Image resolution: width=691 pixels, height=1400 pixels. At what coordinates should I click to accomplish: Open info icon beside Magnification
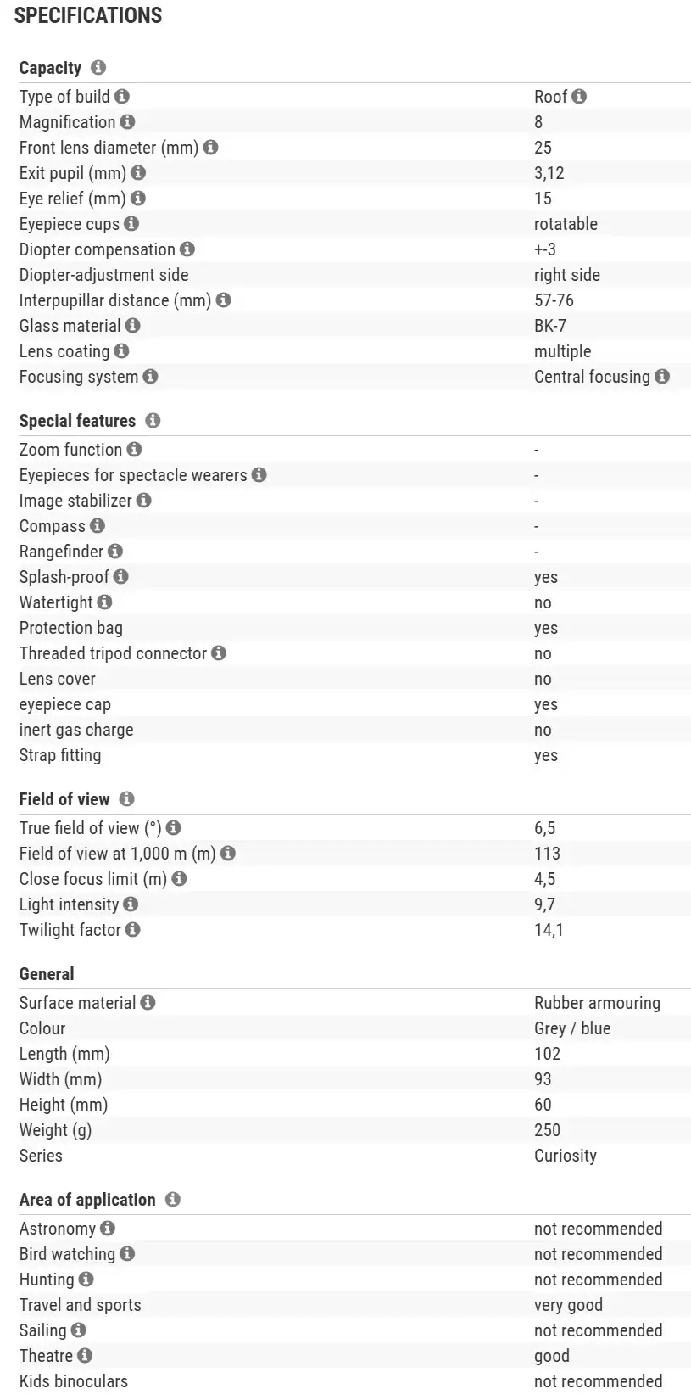pos(127,122)
